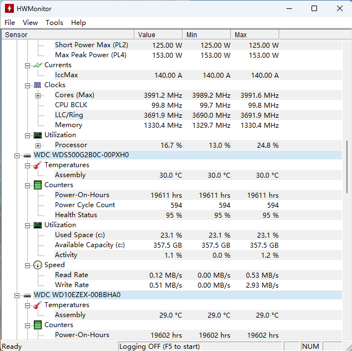This screenshot has width=352, height=351.
Task: Maximize the HWMonitor window
Action: click(x=314, y=8)
